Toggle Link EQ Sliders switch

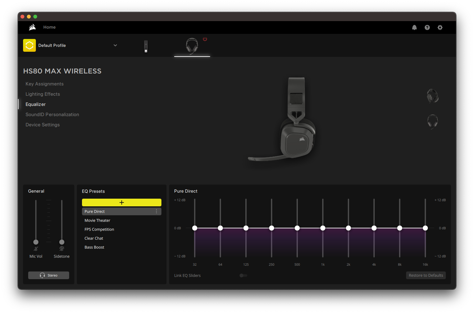point(243,275)
